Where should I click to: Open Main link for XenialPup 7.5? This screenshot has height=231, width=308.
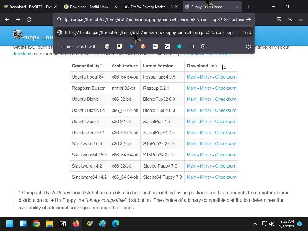pyautogui.click(x=192, y=122)
